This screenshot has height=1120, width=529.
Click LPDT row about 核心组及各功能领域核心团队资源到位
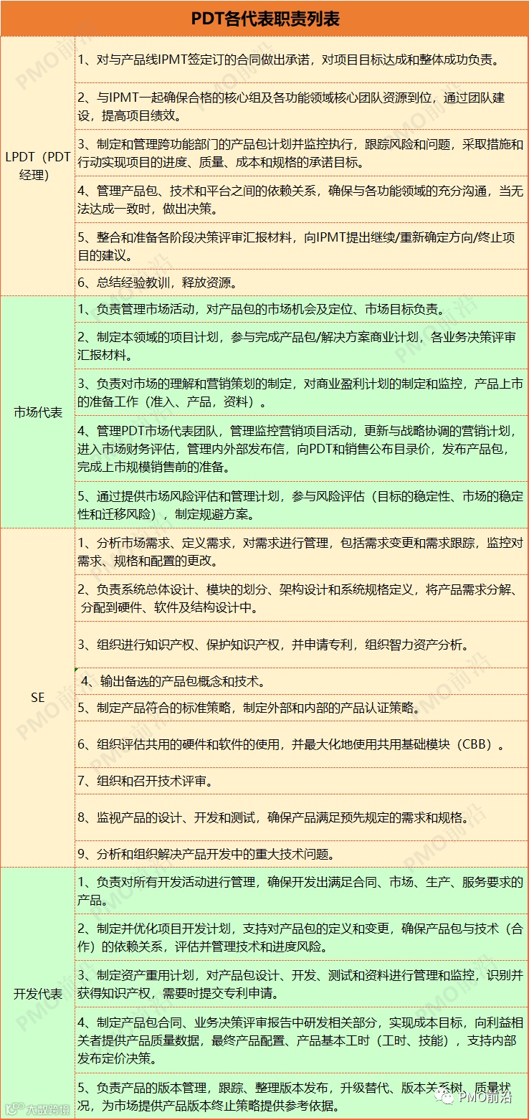[301, 105]
